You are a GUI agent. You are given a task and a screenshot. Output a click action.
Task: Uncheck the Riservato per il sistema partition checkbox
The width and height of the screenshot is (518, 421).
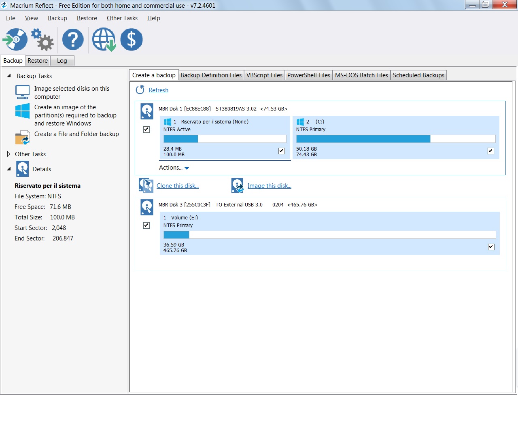pyautogui.click(x=282, y=151)
